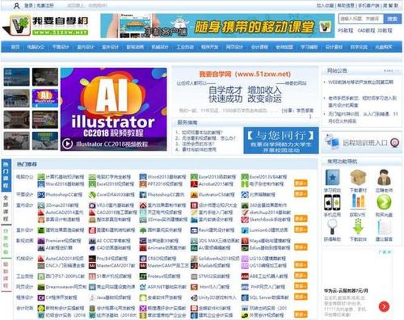Open 首页 in the navigation bar
This screenshot has width=404, height=320.
(x=15, y=47)
